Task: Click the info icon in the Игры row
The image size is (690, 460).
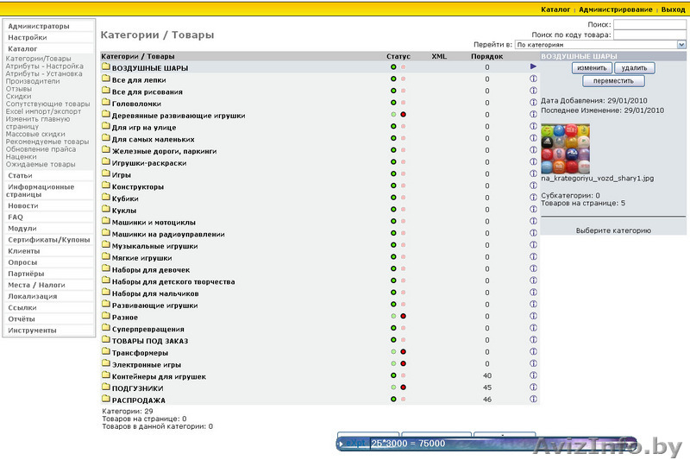Action: point(533,174)
